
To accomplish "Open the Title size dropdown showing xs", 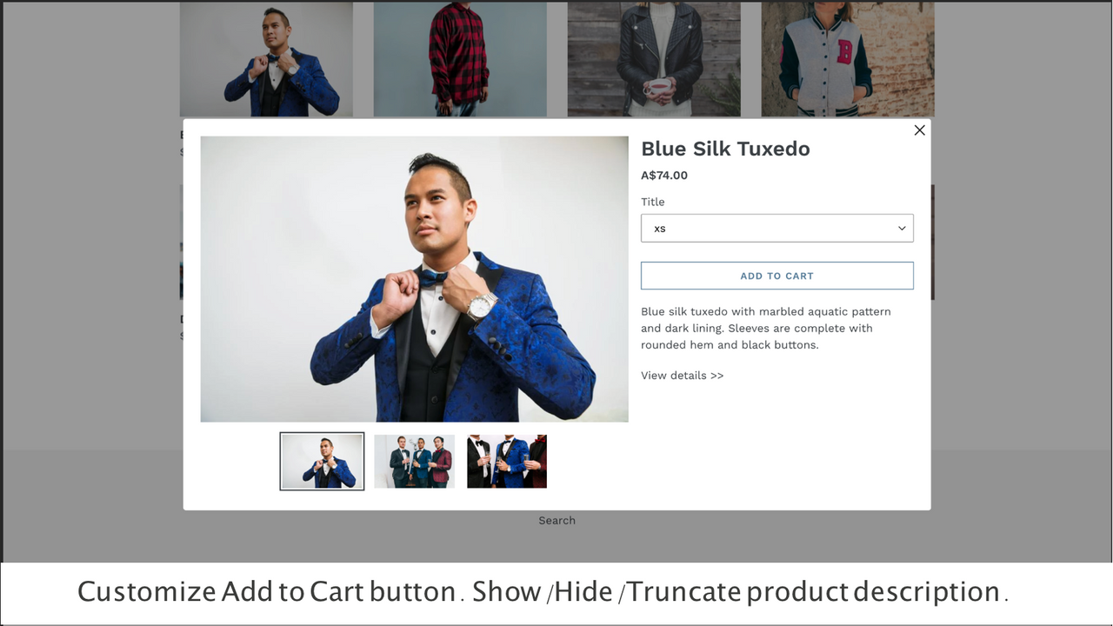I will (x=776, y=229).
